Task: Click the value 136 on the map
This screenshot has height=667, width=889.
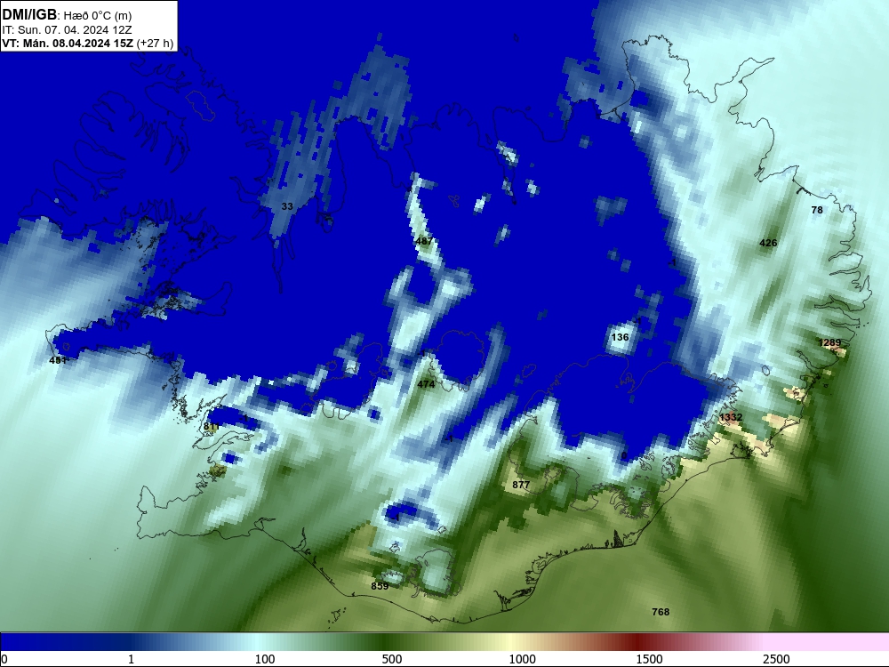Action: [x=620, y=337]
